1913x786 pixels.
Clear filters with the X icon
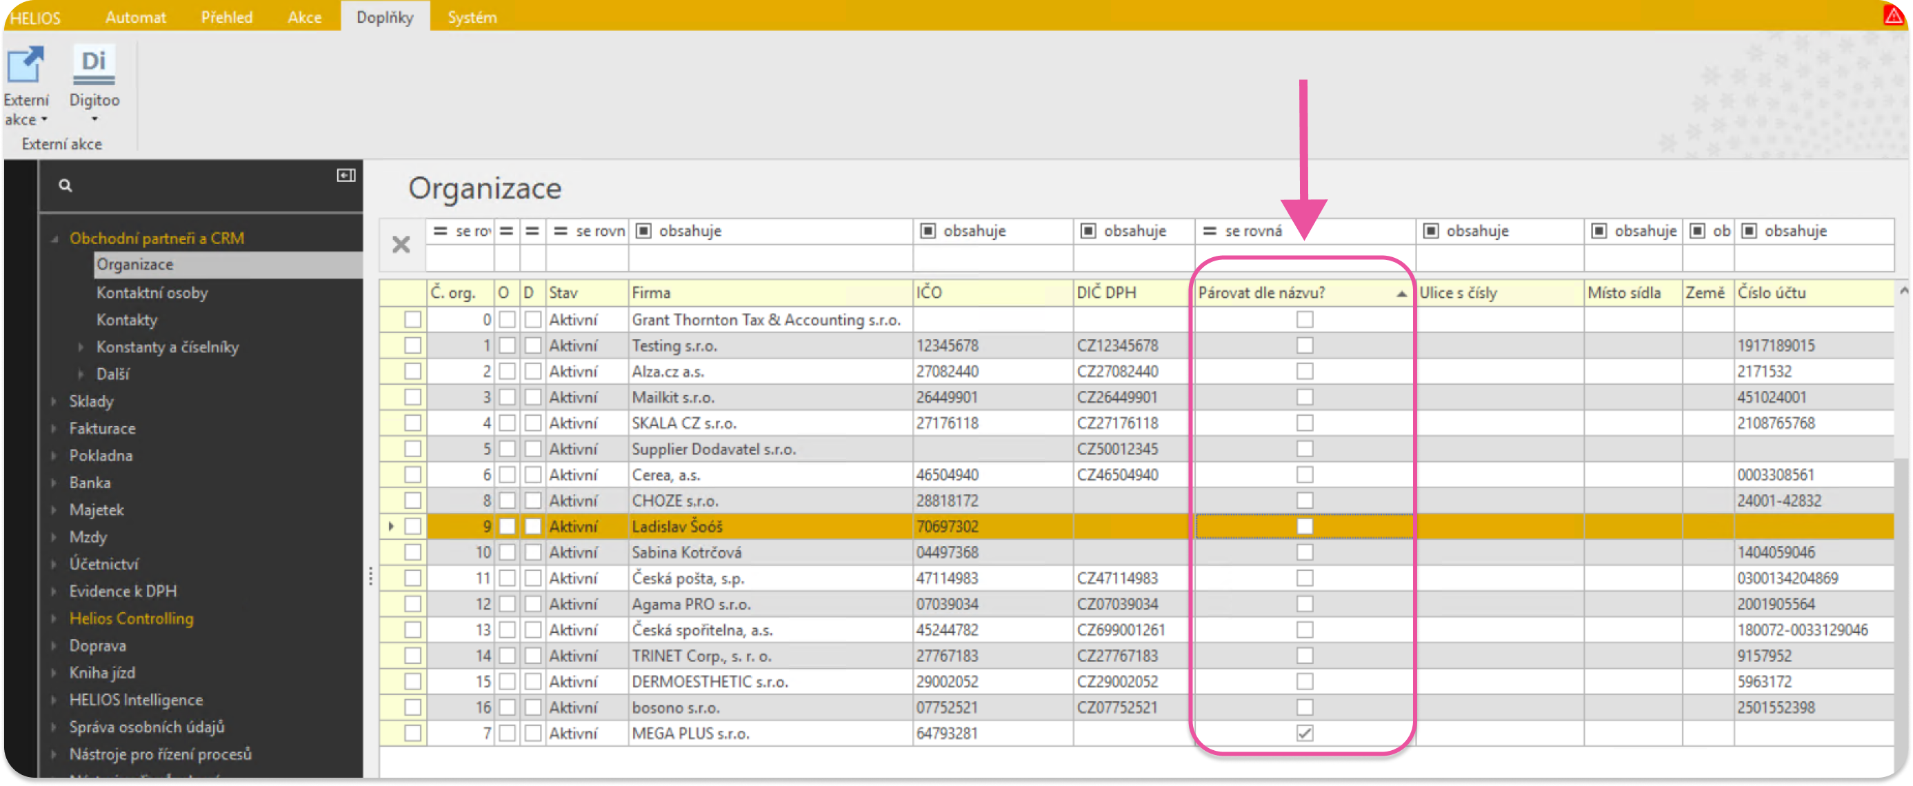coord(401,244)
